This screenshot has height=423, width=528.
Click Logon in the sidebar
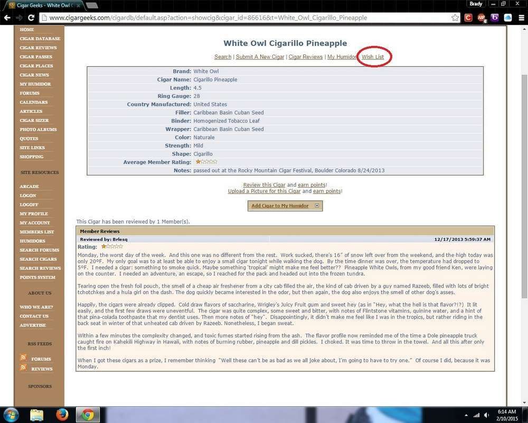tap(27, 196)
